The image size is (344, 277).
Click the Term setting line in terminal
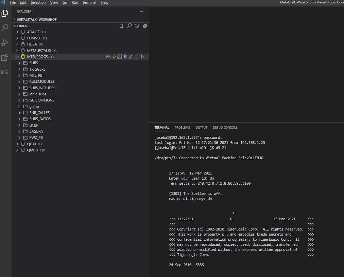pyautogui.click(x=210, y=183)
